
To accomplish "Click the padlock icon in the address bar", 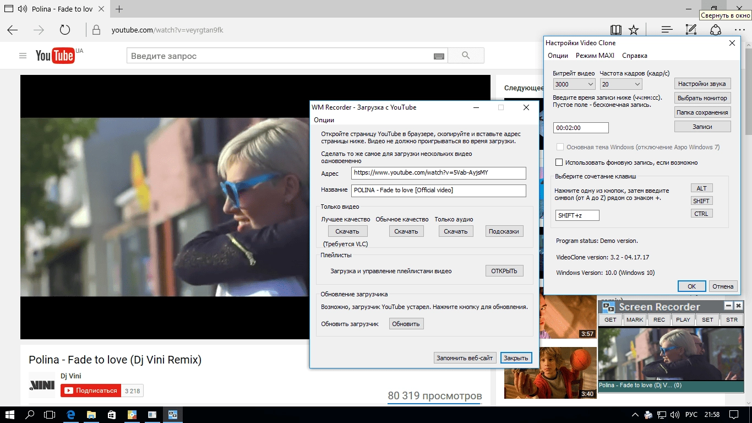I will coord(96,30).
